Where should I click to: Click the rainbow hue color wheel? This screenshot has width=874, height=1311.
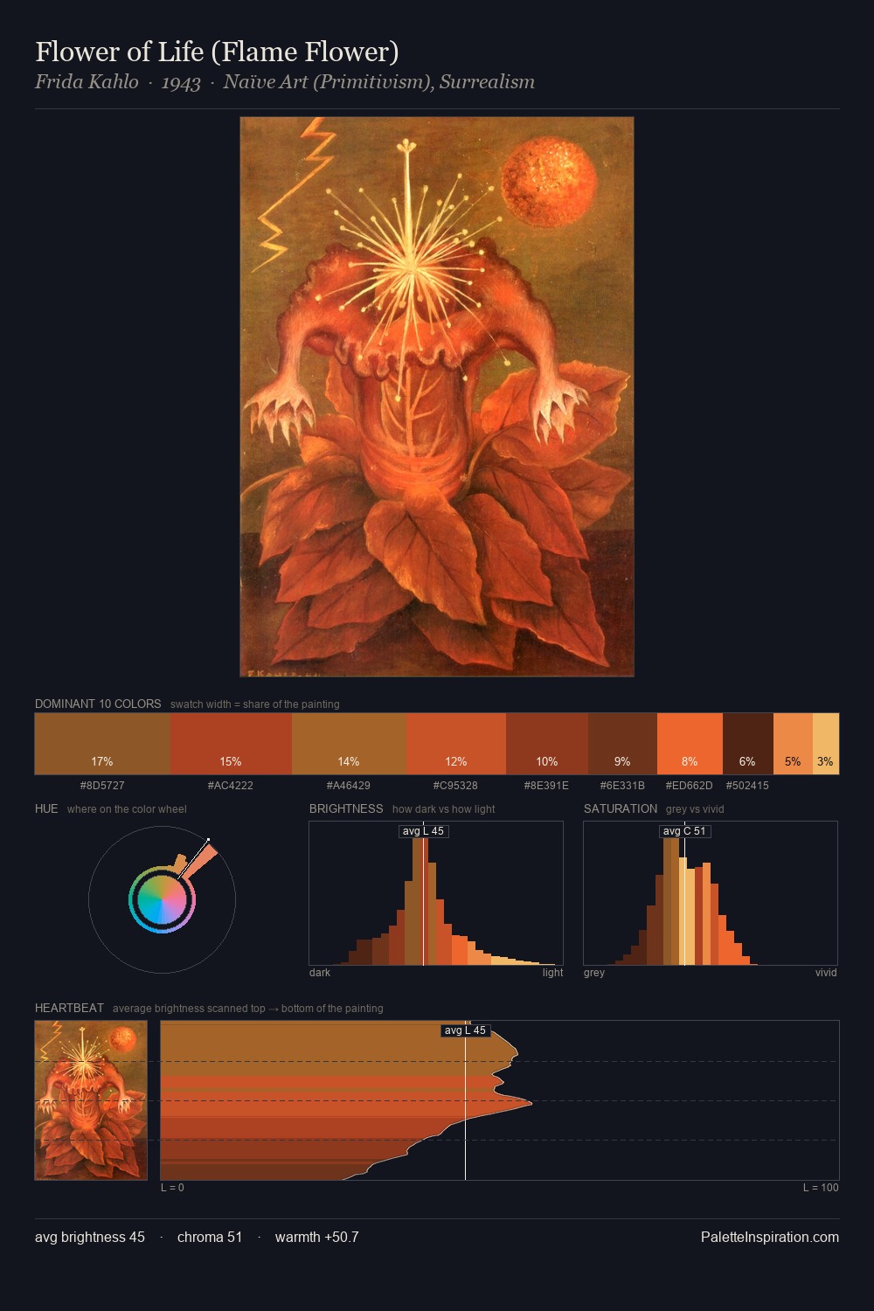(162, 899)
